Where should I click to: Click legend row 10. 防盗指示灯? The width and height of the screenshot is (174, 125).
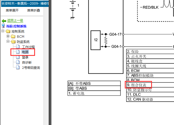150,90
